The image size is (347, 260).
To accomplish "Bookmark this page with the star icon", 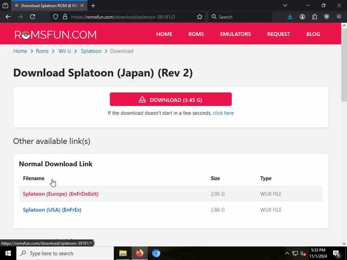I will (x=199, y=17).
